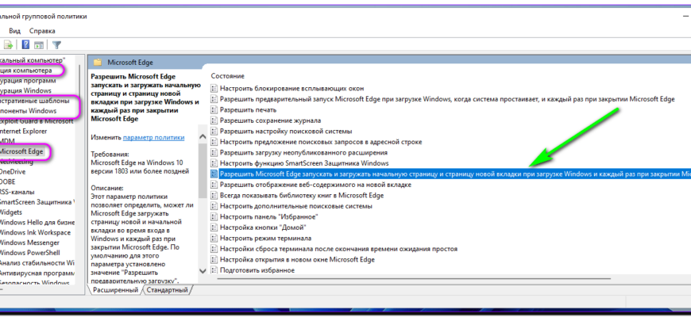Open the Справка menu
The width and height of the screenshot is (691, 317).
click(42, 31)
